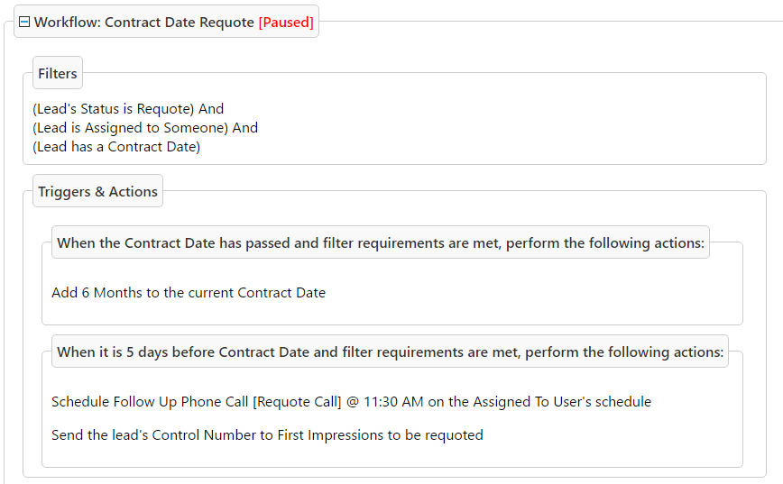Click the Lead's Status is Requote filter
The image size is (783, 484).
pyautogui.click(x=114, y=109)
